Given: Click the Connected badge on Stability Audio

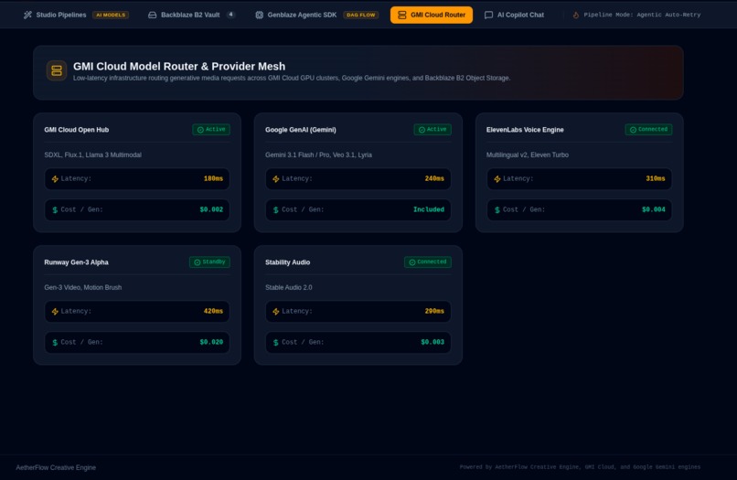Looking at the screenshot, I should point(428,261).
